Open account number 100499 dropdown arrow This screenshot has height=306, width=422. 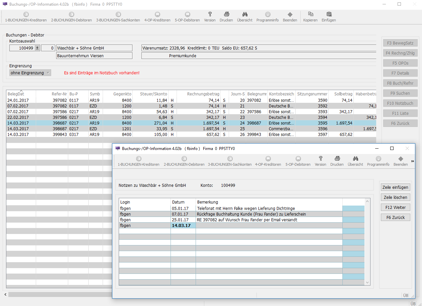(37, 48)
